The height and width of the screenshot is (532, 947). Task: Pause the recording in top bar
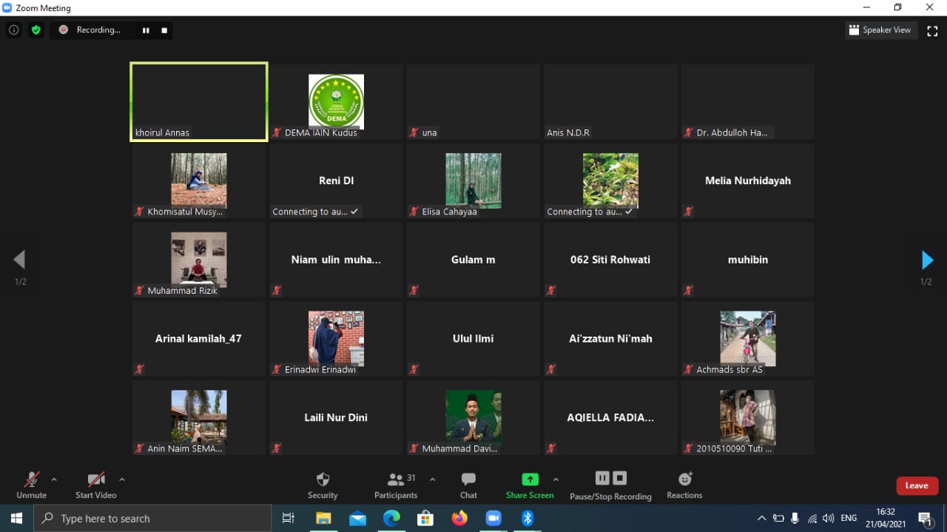click(x=146, y=30)
